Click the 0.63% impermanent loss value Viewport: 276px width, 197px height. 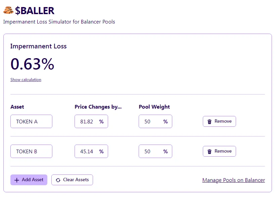(x=32, y=64)
